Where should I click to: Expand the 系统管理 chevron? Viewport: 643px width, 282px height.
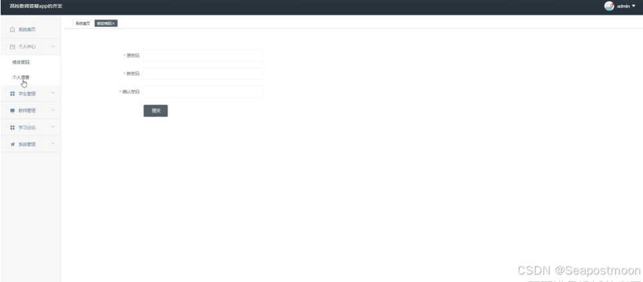click(x=53, y=144)
